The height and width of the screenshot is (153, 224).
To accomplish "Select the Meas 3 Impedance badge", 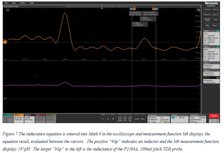I will 211,66.
